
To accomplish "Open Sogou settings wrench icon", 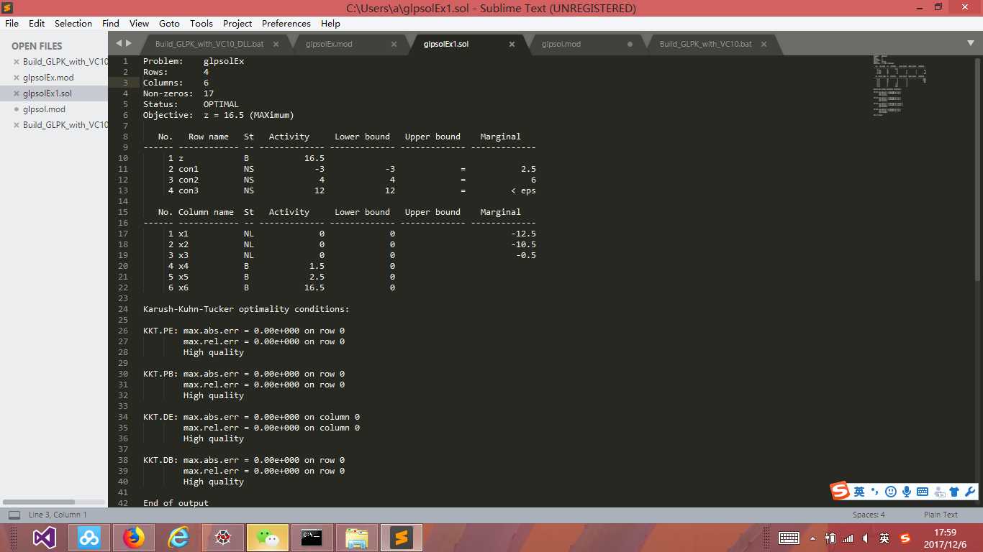I will pyautogui.click(x=970, y=492).
